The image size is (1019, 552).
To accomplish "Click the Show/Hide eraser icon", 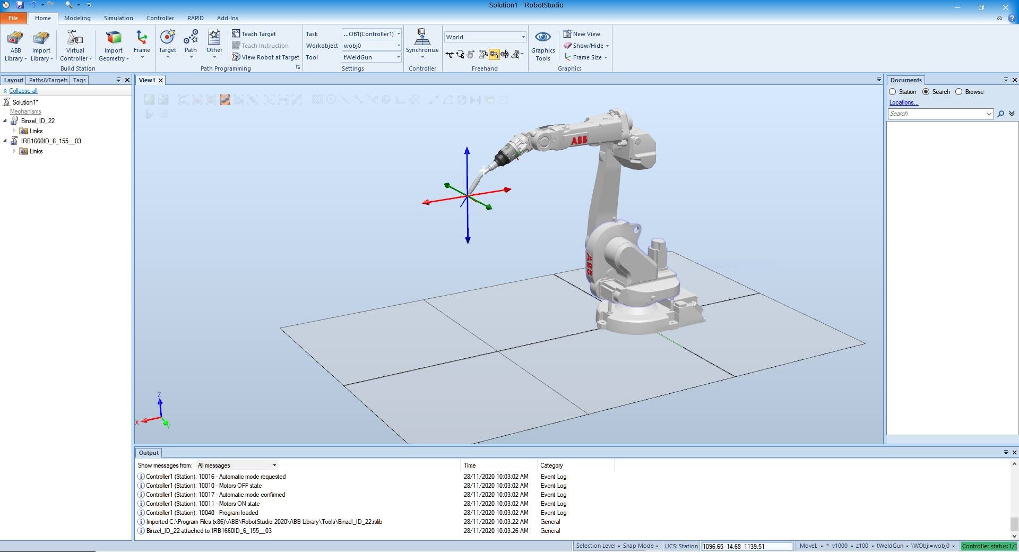I will (567, 46).
